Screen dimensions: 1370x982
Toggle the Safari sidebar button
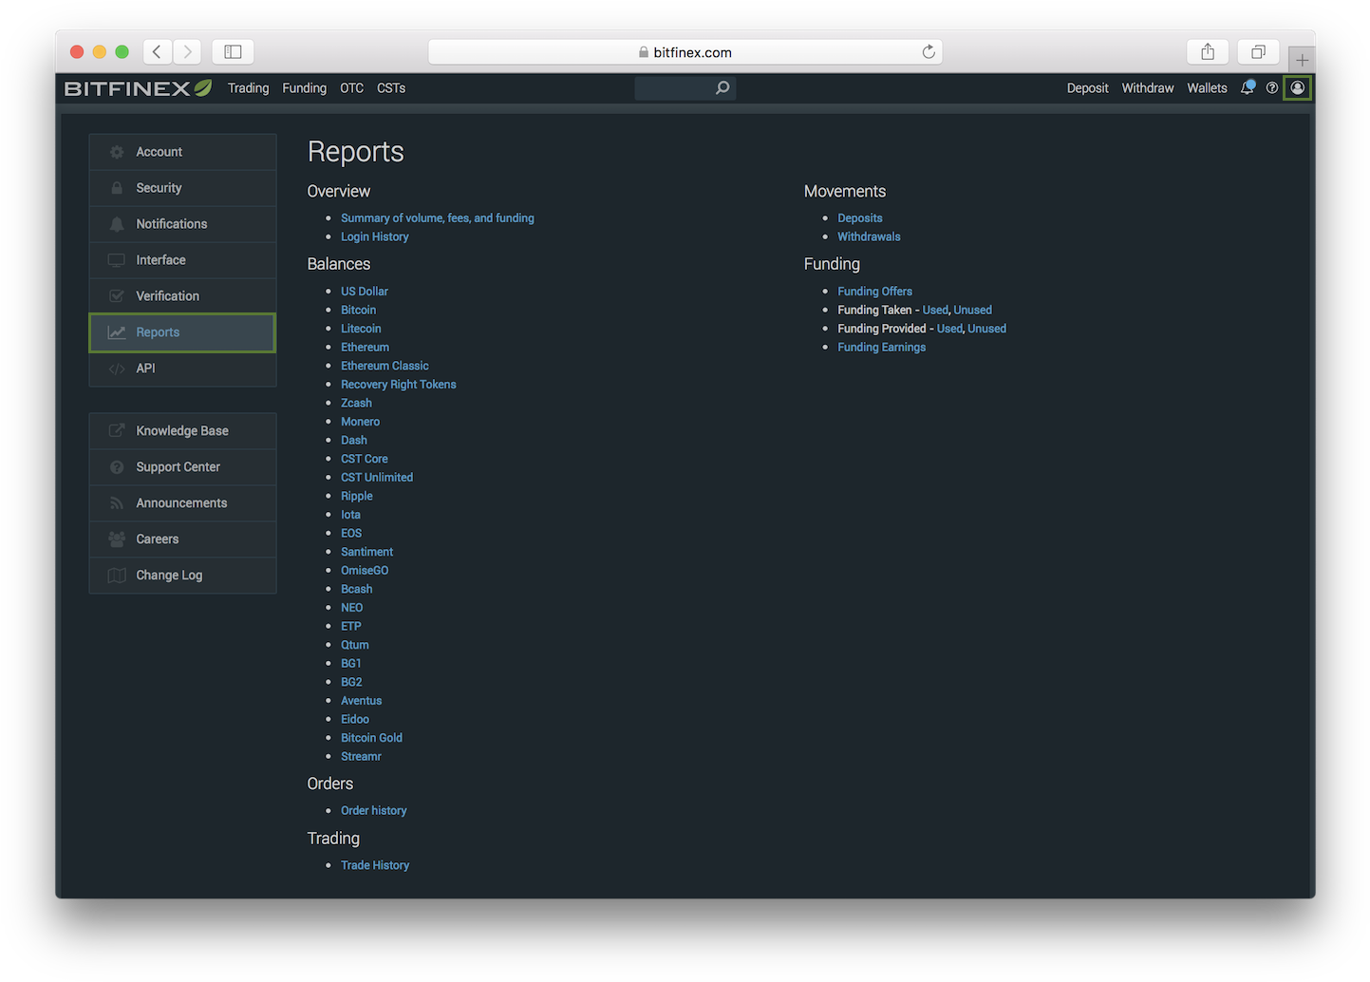click(233, 51)
